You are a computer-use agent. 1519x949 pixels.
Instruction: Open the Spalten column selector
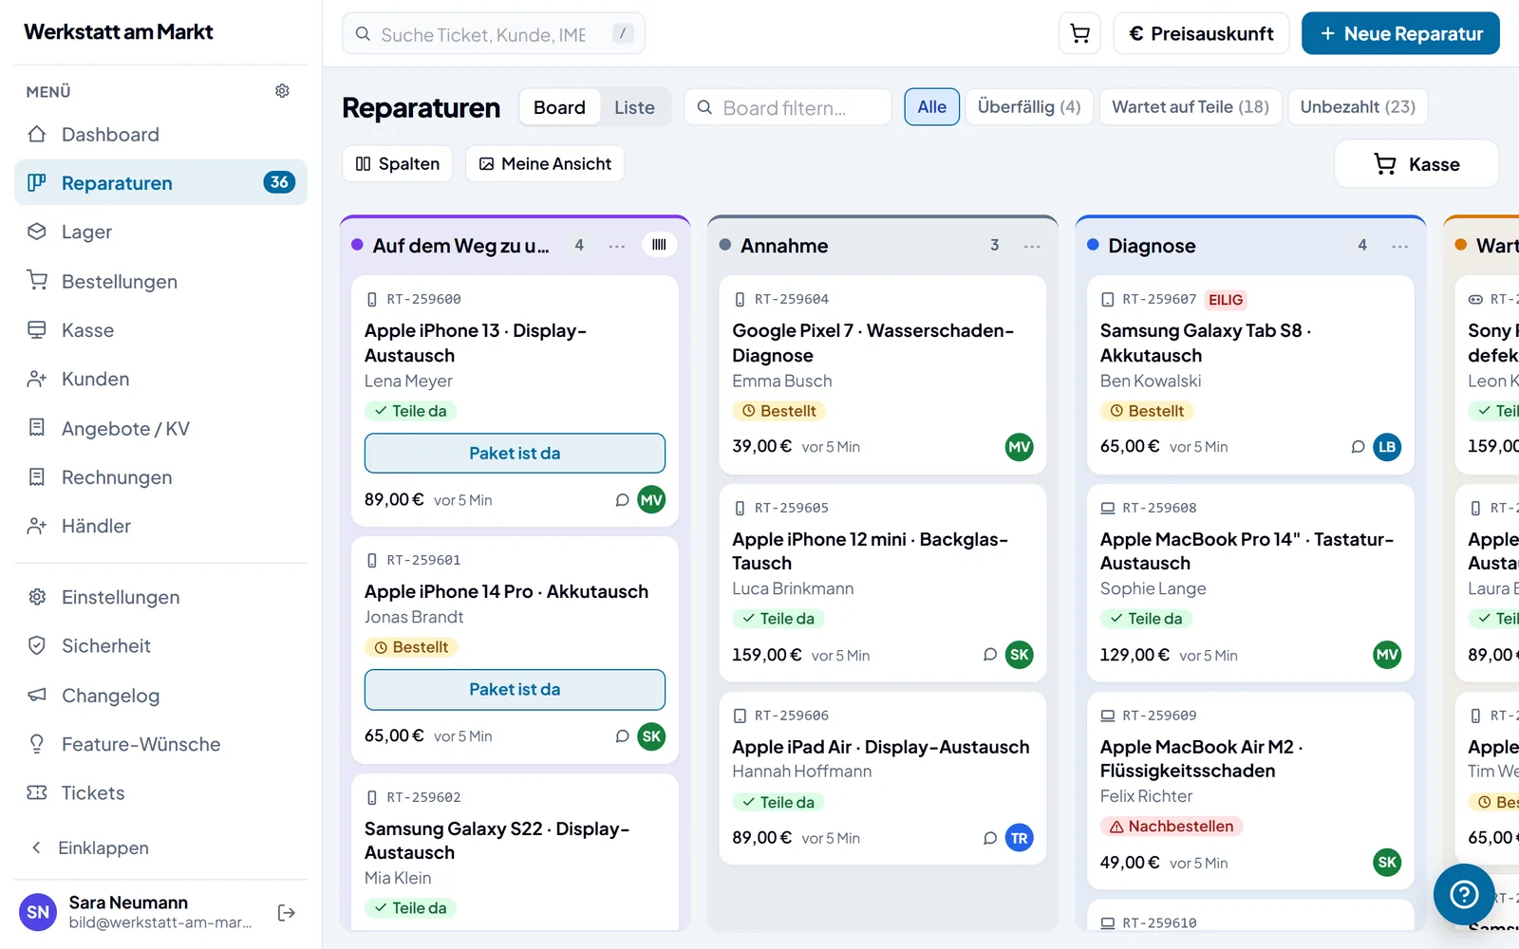click(x=397, y=164)
